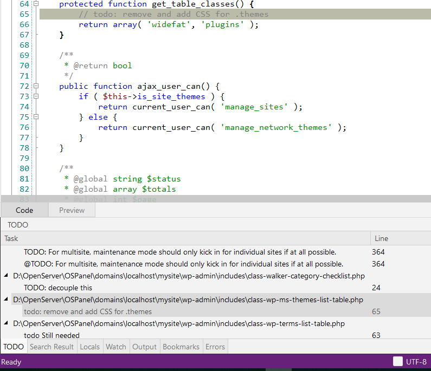431x371 pixels.
Task: Collapse the class-wp-ms-themes-list-table.php tree node
Action: tap(6, 300)
